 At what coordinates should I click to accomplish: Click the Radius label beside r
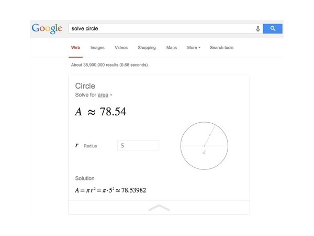[x=90, y=146]
